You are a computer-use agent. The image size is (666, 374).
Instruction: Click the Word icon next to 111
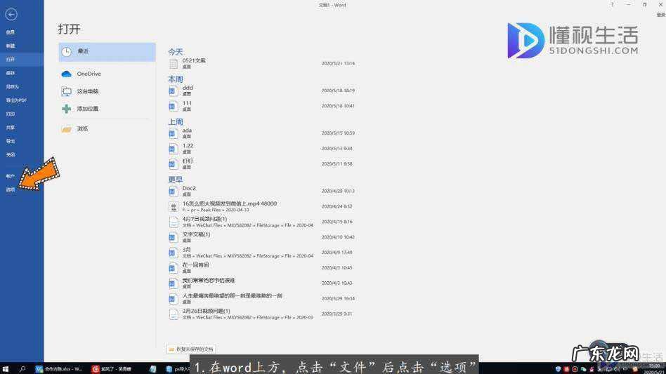tap(174, 106)
